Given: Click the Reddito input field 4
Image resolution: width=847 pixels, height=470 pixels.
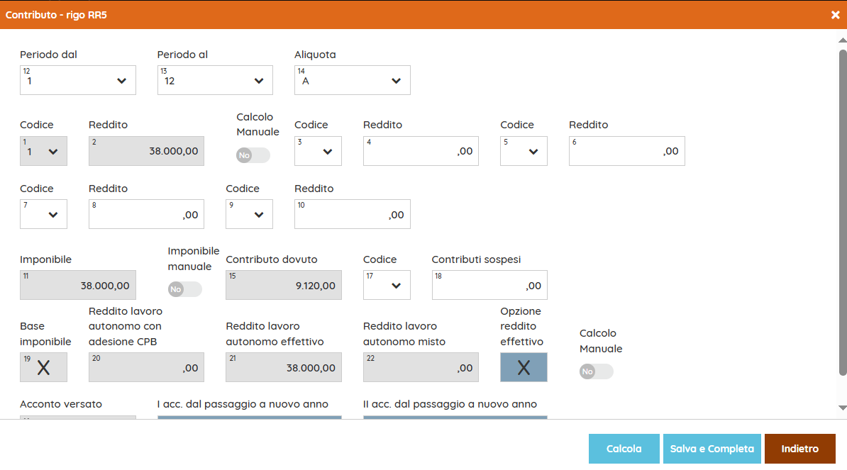Looking at the screenshot, I should [421, 151].
